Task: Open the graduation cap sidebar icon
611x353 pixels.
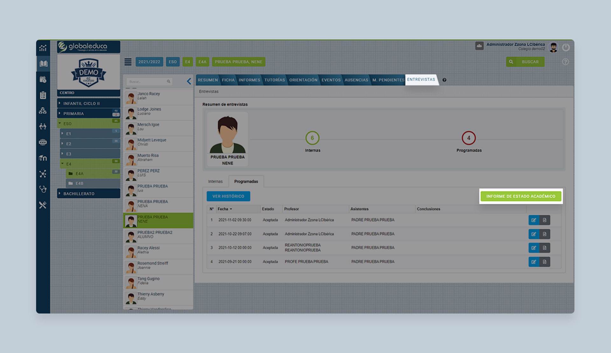Action: tap(43, 158)
